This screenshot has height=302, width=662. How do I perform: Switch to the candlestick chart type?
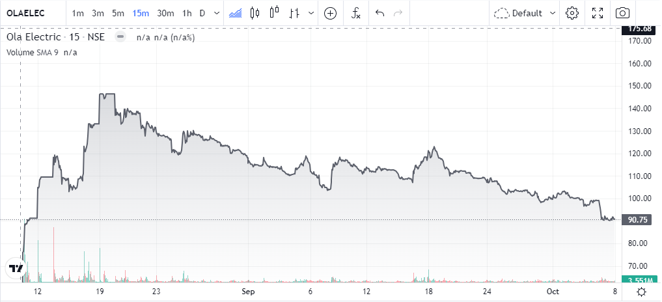tap(255, 13)
